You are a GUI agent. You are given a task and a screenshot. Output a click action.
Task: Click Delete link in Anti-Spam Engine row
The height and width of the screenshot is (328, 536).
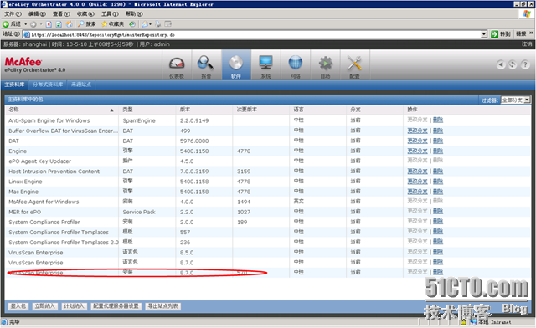coord(438,120)
